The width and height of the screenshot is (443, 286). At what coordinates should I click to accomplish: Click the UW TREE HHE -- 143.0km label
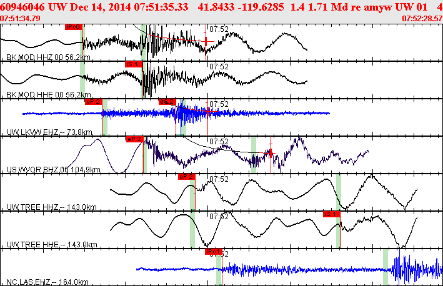(x=52, y=245)
